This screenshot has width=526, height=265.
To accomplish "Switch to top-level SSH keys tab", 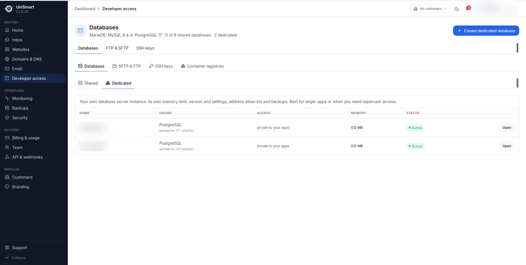I will pos(145,48).
